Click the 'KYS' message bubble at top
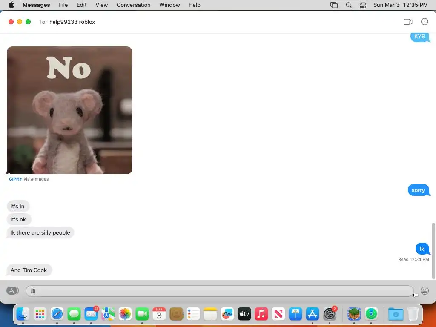 pos(419,37)
